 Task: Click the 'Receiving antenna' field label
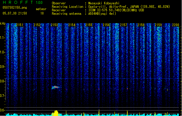click(x=67, y=14)
